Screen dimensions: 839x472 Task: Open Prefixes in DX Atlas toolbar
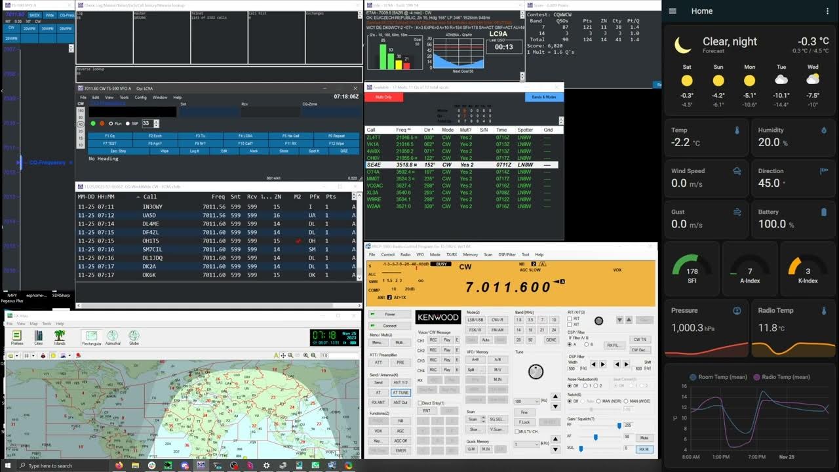[17, 338]
